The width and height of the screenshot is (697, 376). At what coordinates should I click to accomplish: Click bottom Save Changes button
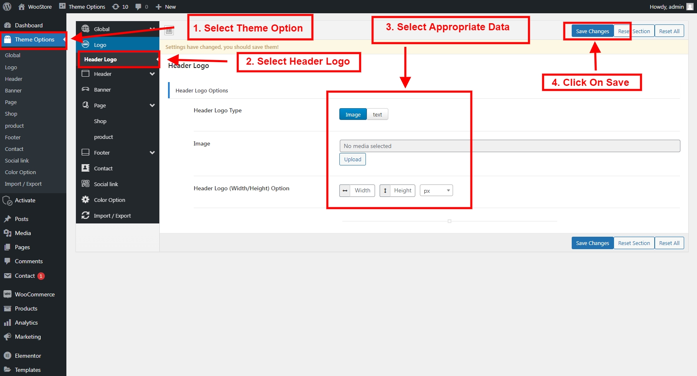click(592, 243)
